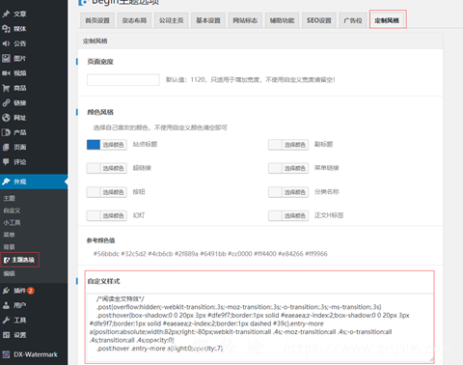Switch to the 杂志布局 tab
Image resolution: width=463 pixels, height=365 pixels.
(x=134, y=20)
